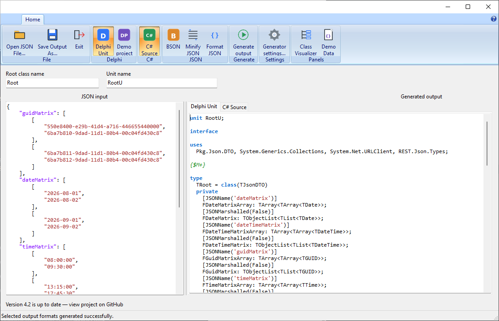Screen dimensions: 499x321
Task: Toggle the C# Source output format
Action: click(x=149, y=42)
